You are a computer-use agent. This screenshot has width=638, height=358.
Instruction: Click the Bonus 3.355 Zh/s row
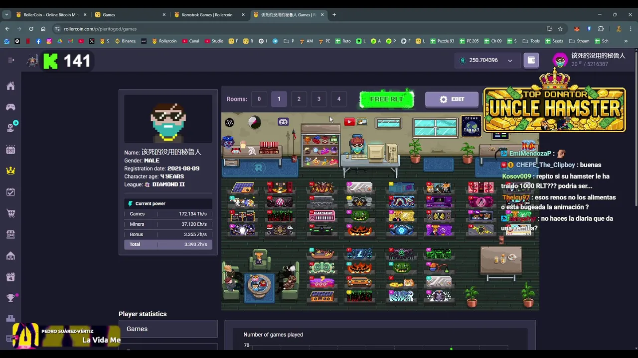168,234
